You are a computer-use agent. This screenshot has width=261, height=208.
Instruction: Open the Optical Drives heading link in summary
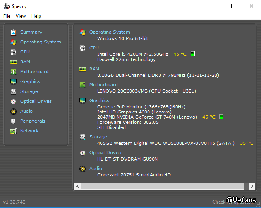[105, 153]
